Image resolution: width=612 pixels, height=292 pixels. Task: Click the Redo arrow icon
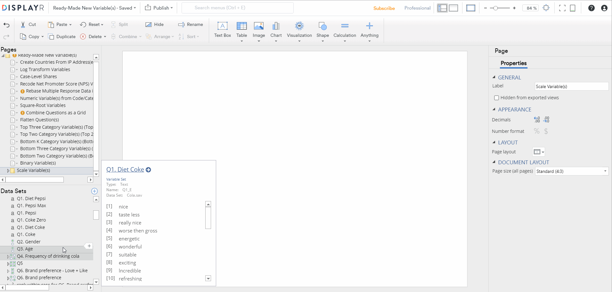pos(6,37)
